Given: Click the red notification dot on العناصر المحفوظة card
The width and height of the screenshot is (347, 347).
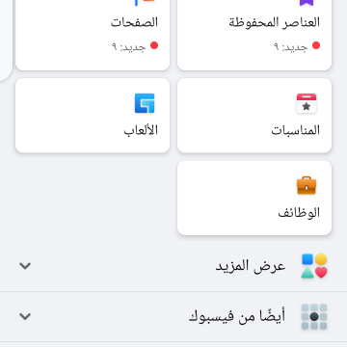Looking at the screenshot, I should 316,45.
